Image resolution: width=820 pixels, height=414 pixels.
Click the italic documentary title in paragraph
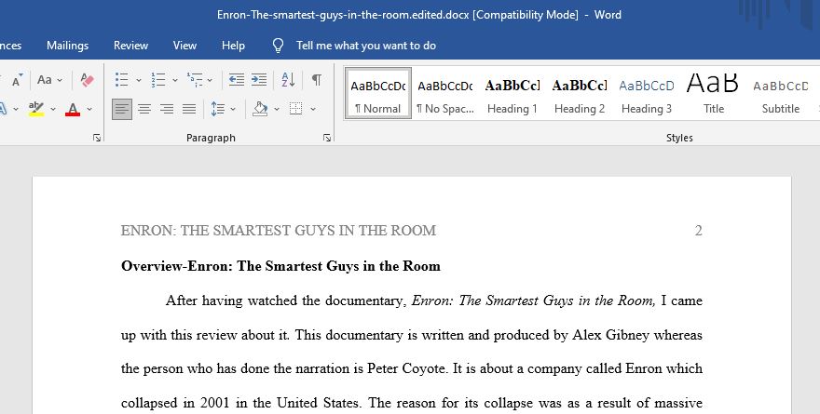533,300
